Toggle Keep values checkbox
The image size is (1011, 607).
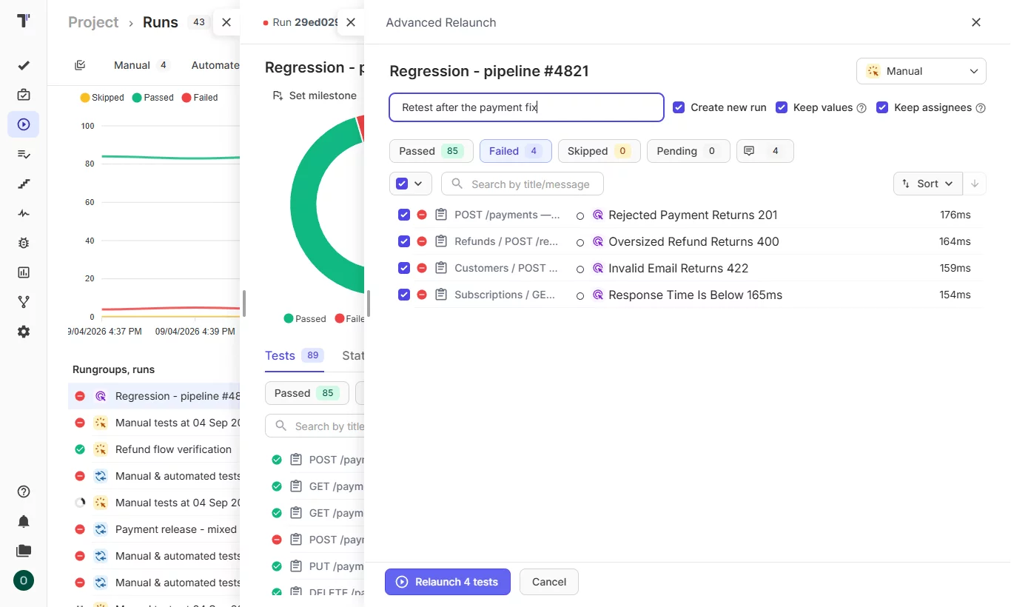[x=782, y=107]
